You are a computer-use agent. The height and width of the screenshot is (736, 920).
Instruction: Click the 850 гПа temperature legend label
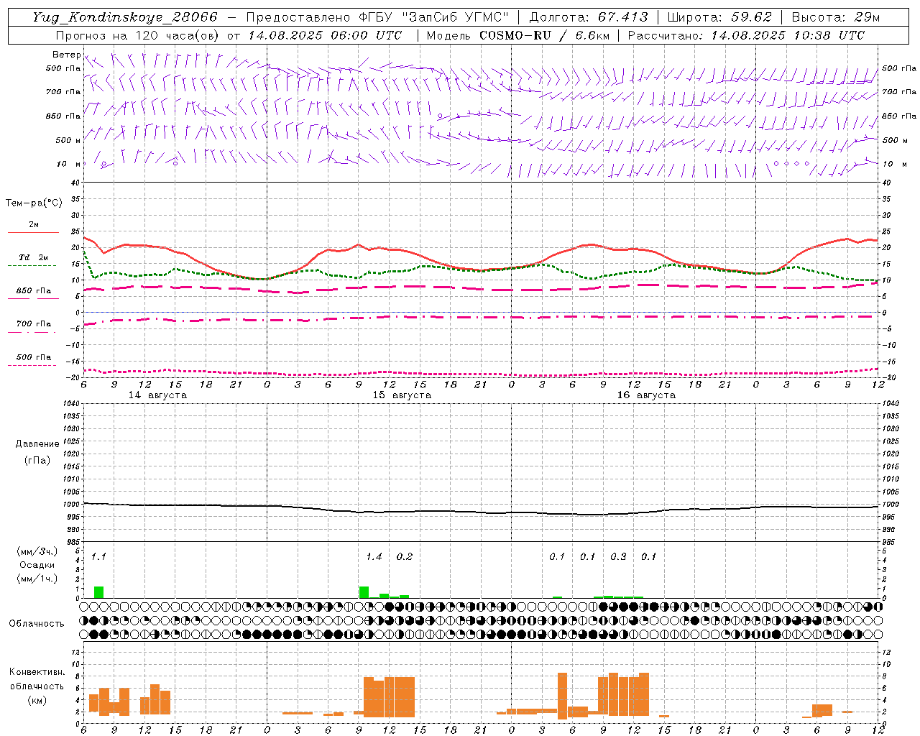pyautogui.click(x=34, y=291)
